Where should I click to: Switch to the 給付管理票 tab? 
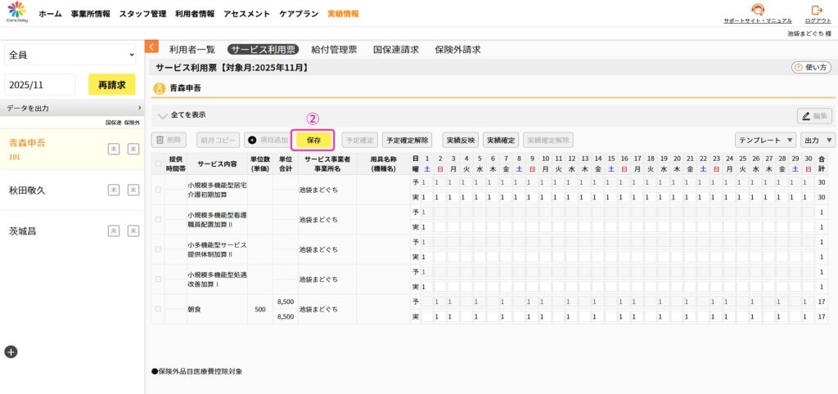point(334,49)
